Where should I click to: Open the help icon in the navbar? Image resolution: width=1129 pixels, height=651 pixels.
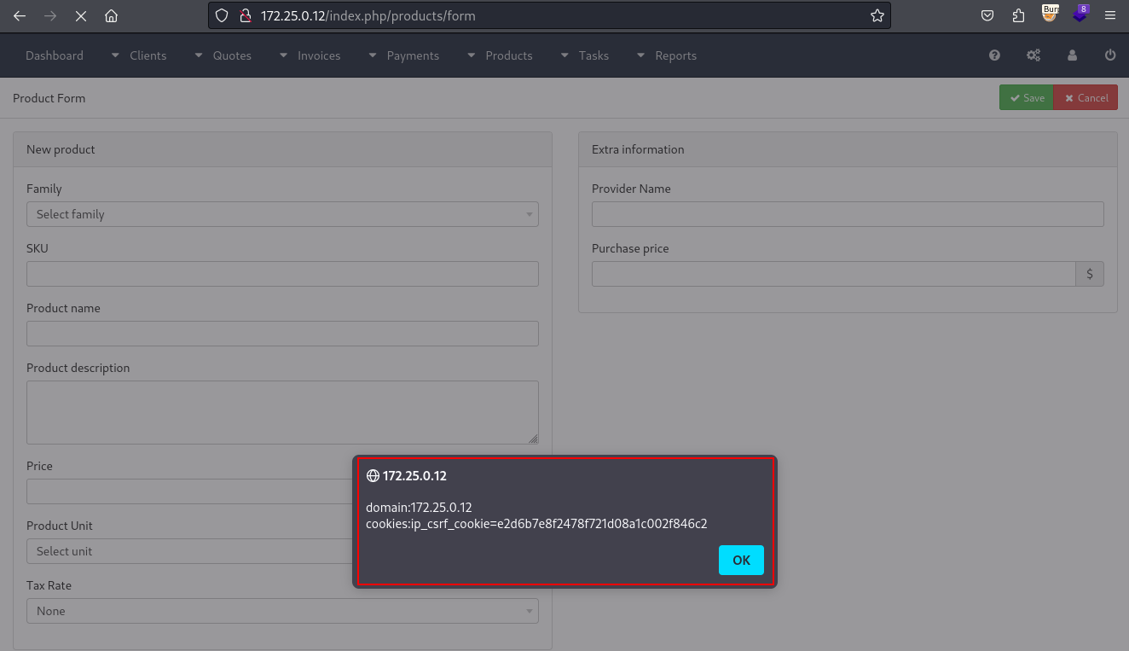994,55
